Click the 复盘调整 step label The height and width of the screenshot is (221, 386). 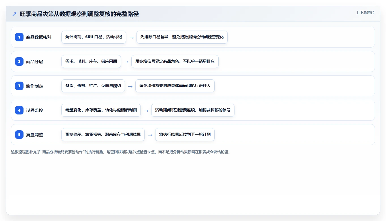[x=35, y=135]
